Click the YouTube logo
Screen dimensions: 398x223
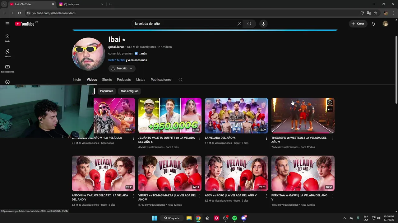(x=25, y=24)
